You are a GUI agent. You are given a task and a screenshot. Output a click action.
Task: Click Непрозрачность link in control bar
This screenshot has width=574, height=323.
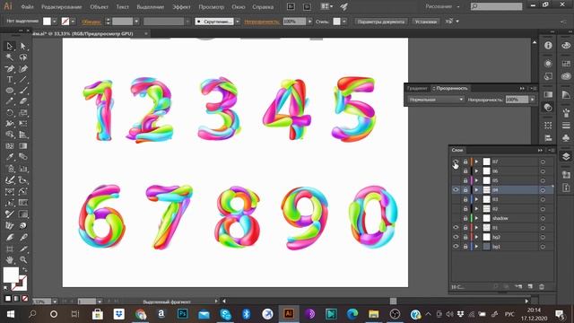(262, 22)
